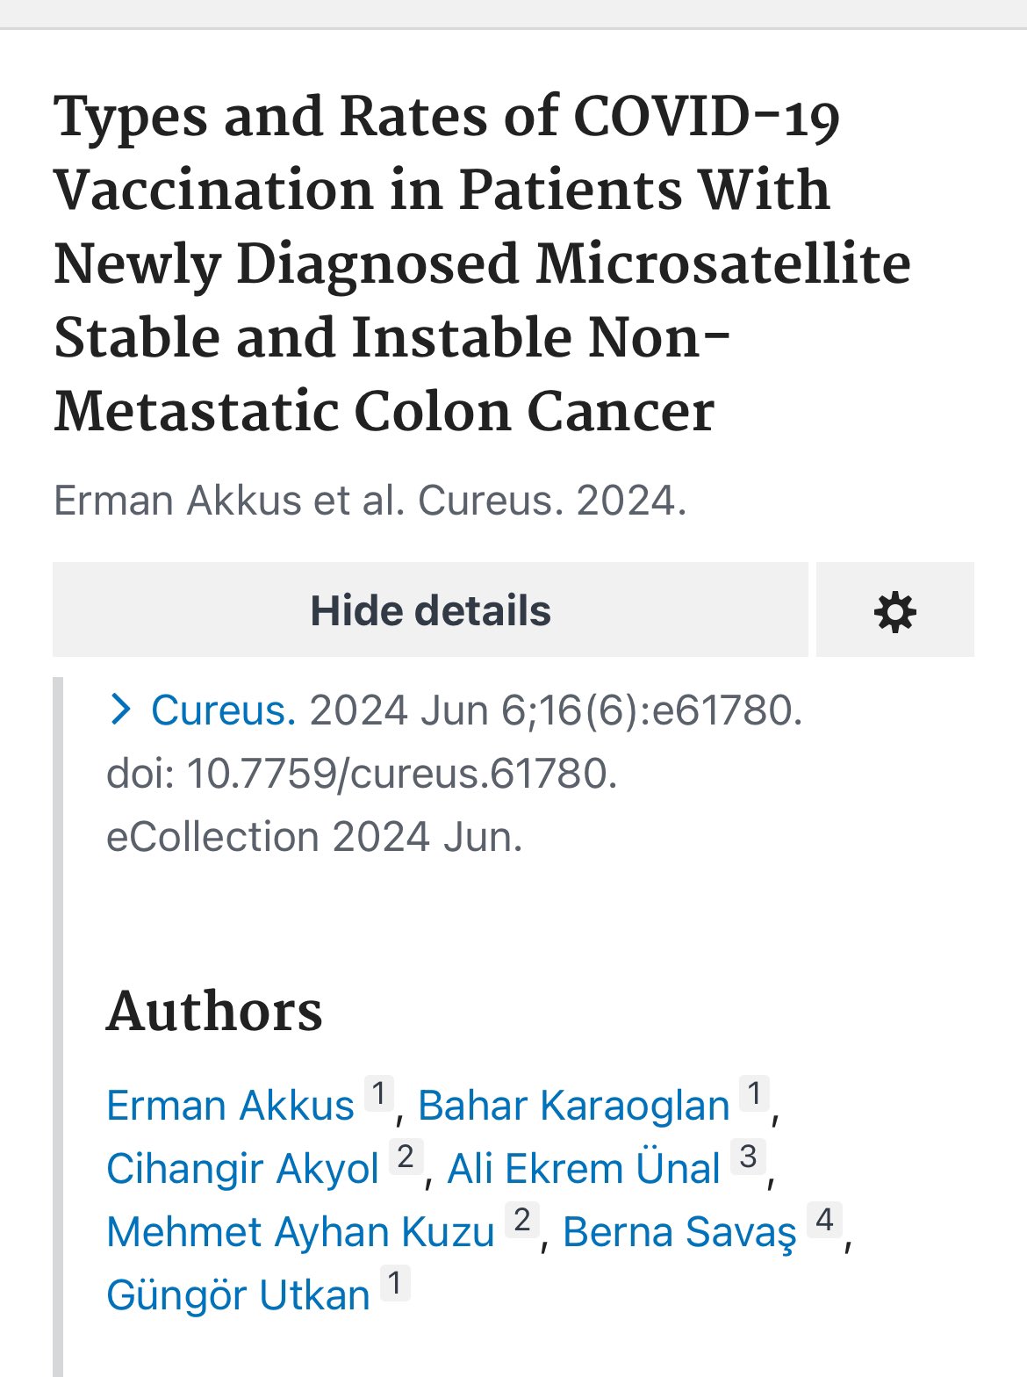Image resolution: width=1027 pixels, height=1377 pixels.
Task: Expand the chevron before Cureus
Action: click(x=120, y=710)
